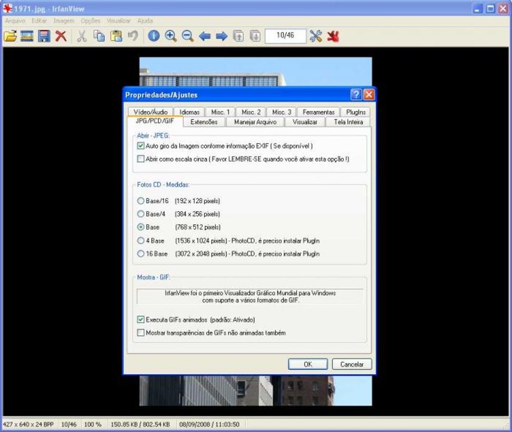Click the IrfanView GIF info text box

(250, 296)
